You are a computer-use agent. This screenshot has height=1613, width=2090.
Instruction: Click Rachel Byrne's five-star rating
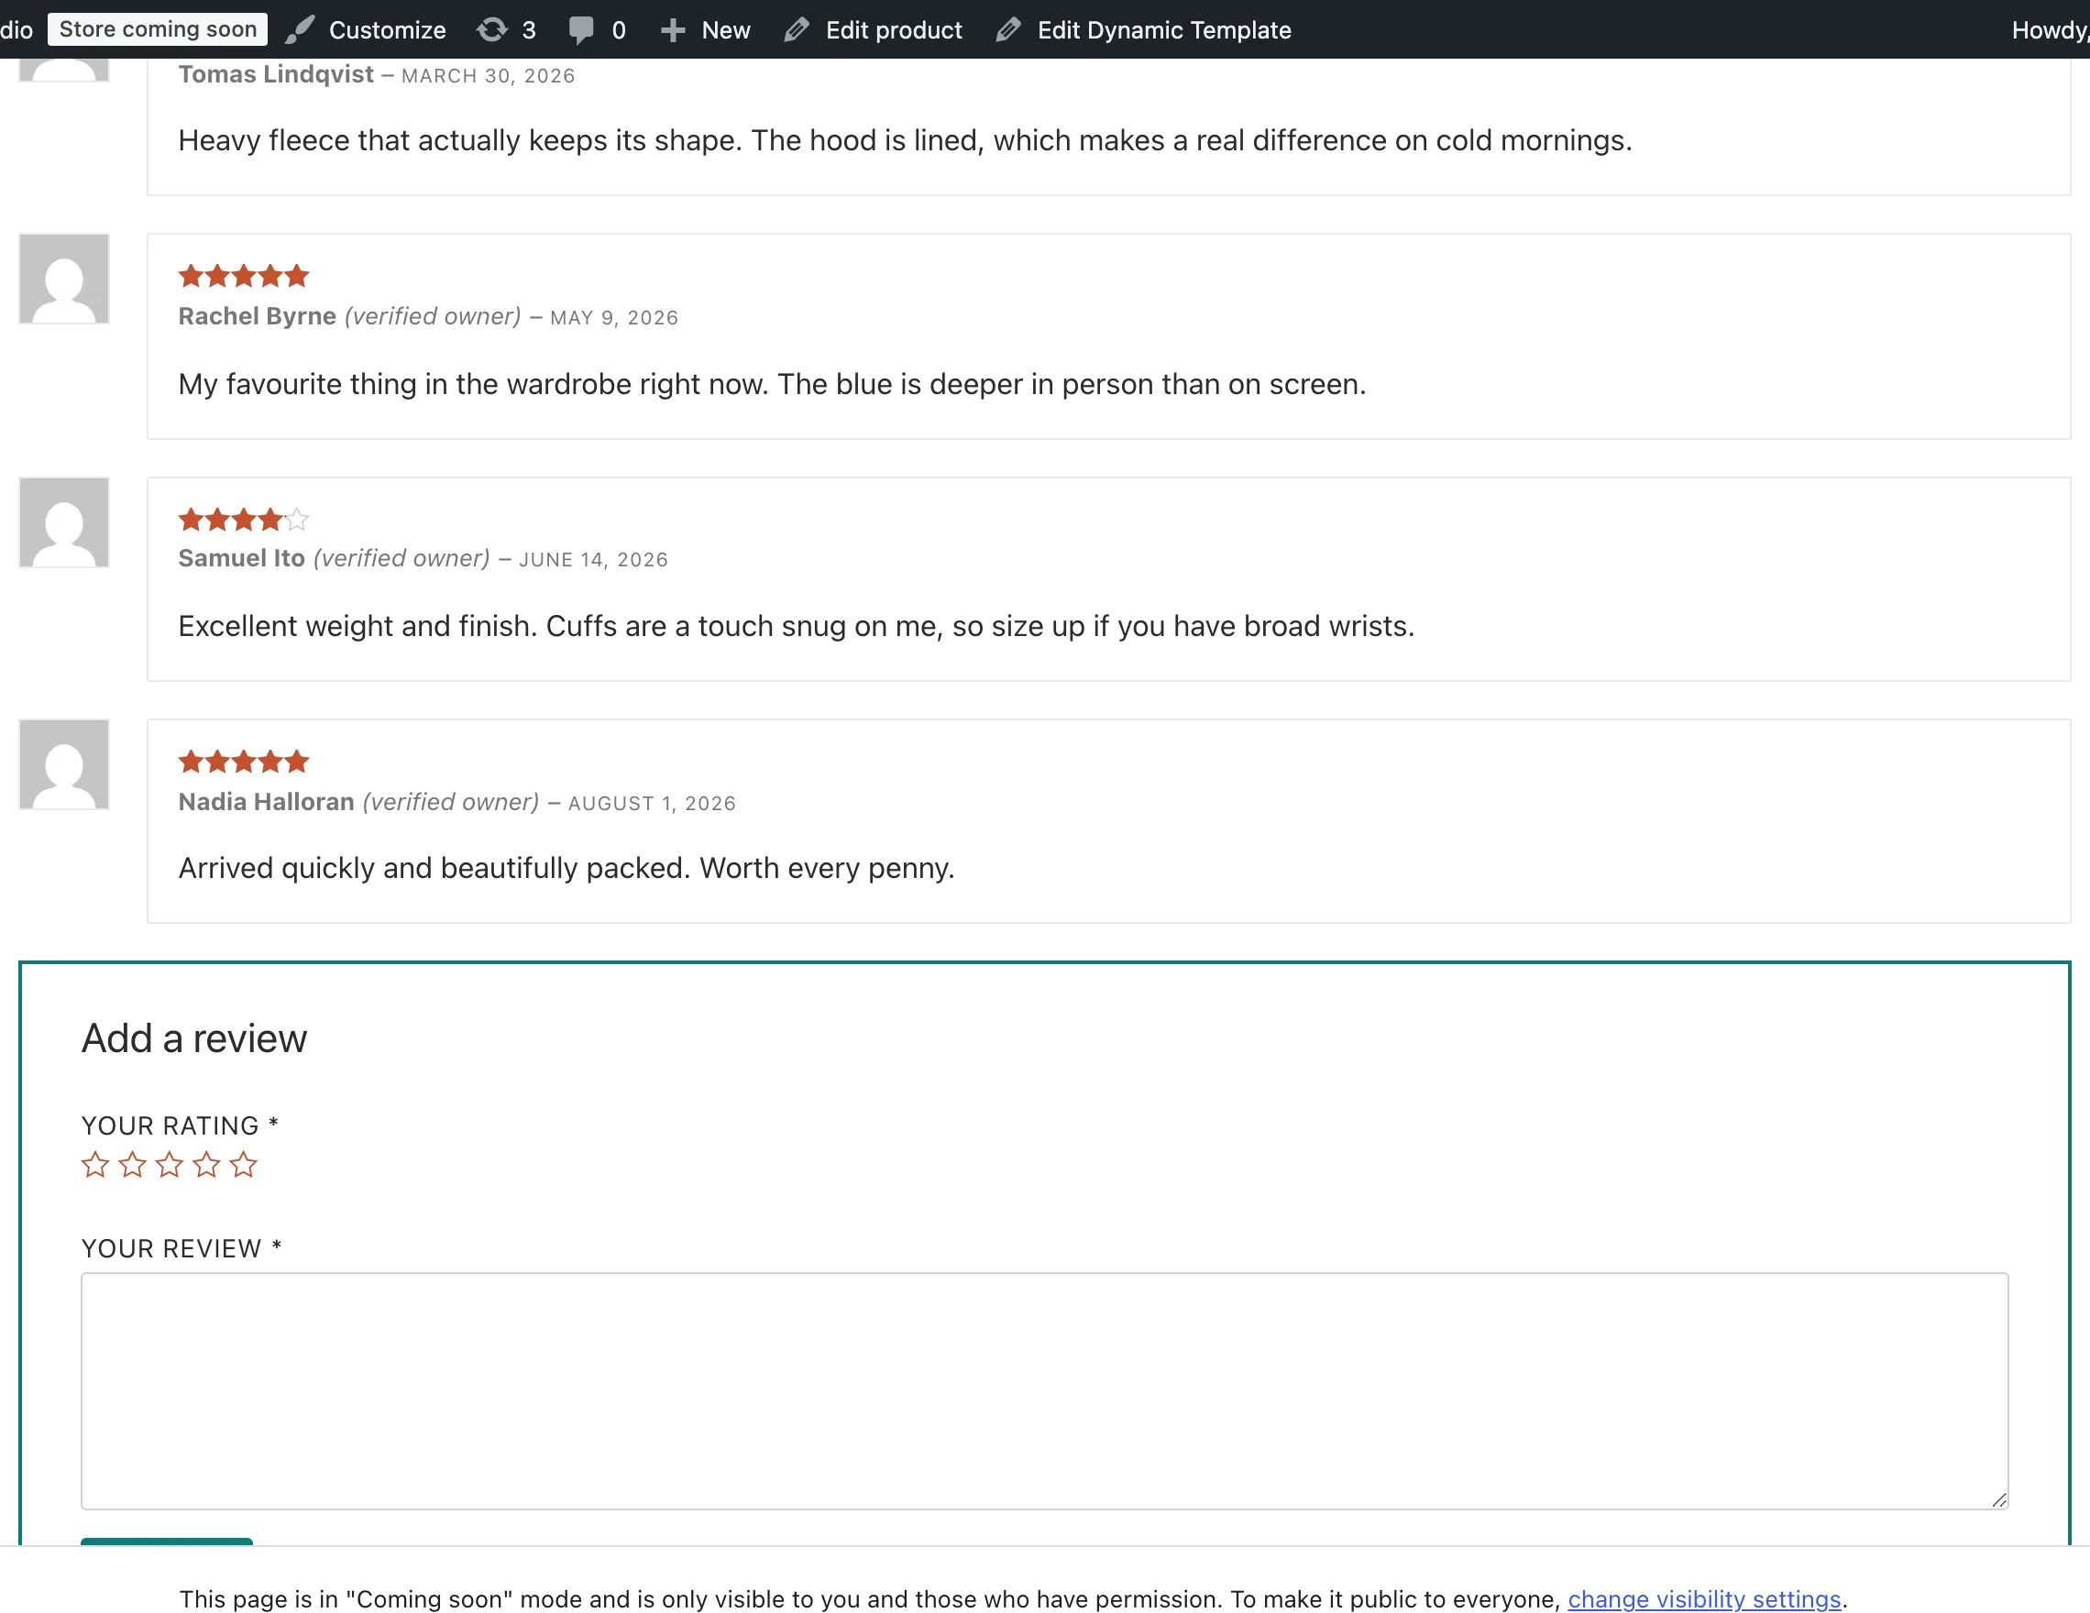[x=243, y=277]
